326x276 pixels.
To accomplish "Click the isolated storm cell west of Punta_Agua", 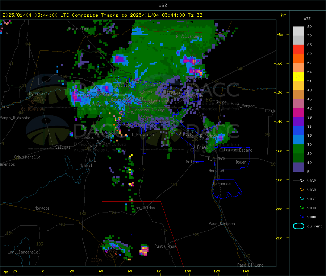I will tap(144, 250).
